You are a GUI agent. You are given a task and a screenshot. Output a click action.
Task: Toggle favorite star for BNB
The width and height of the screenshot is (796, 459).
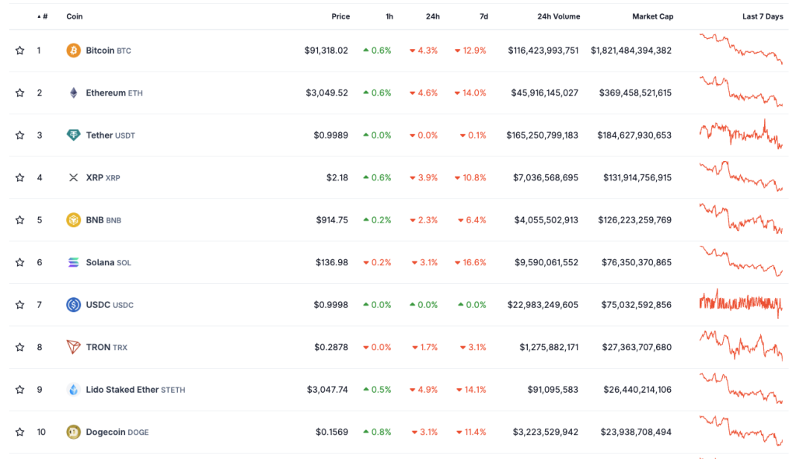(19, 220)
